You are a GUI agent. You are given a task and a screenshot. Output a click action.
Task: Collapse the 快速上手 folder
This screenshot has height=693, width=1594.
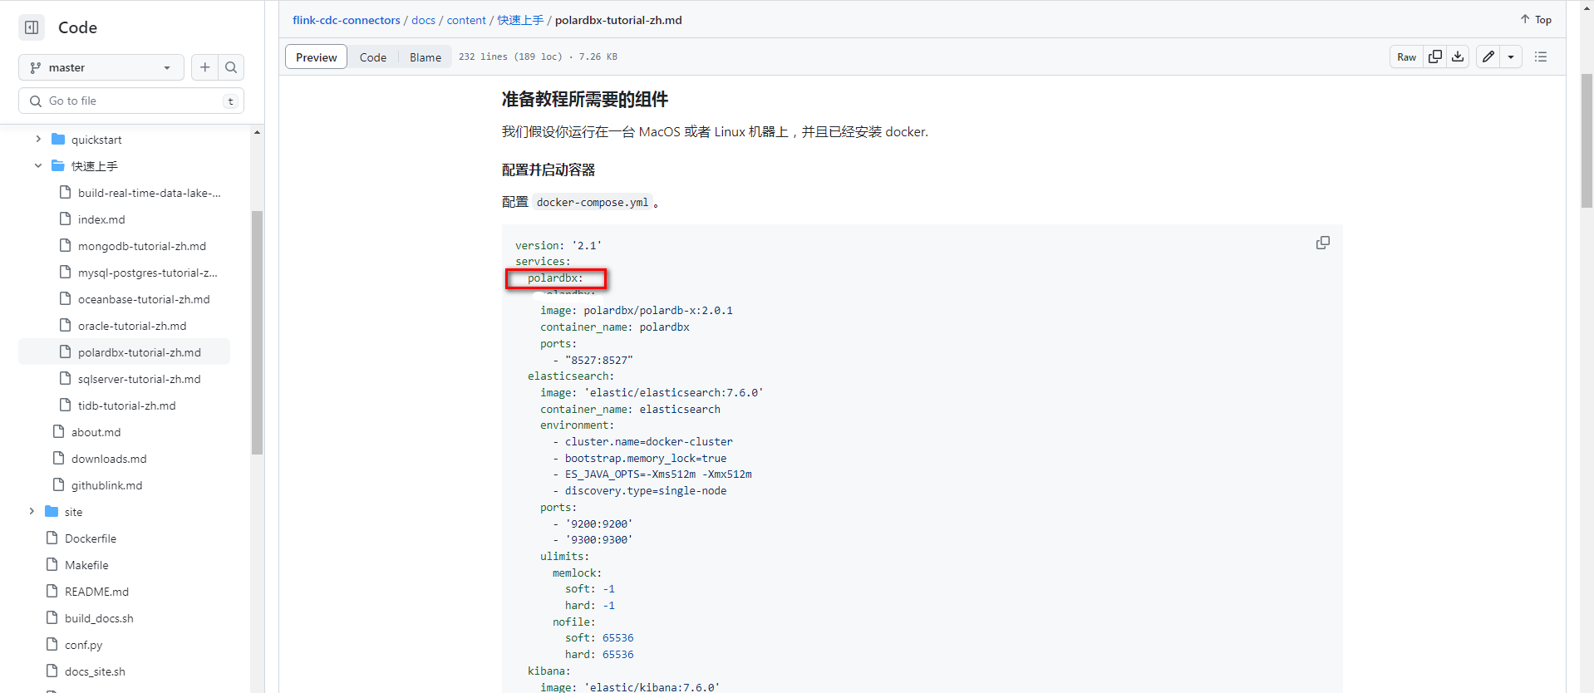coord(38,166)
